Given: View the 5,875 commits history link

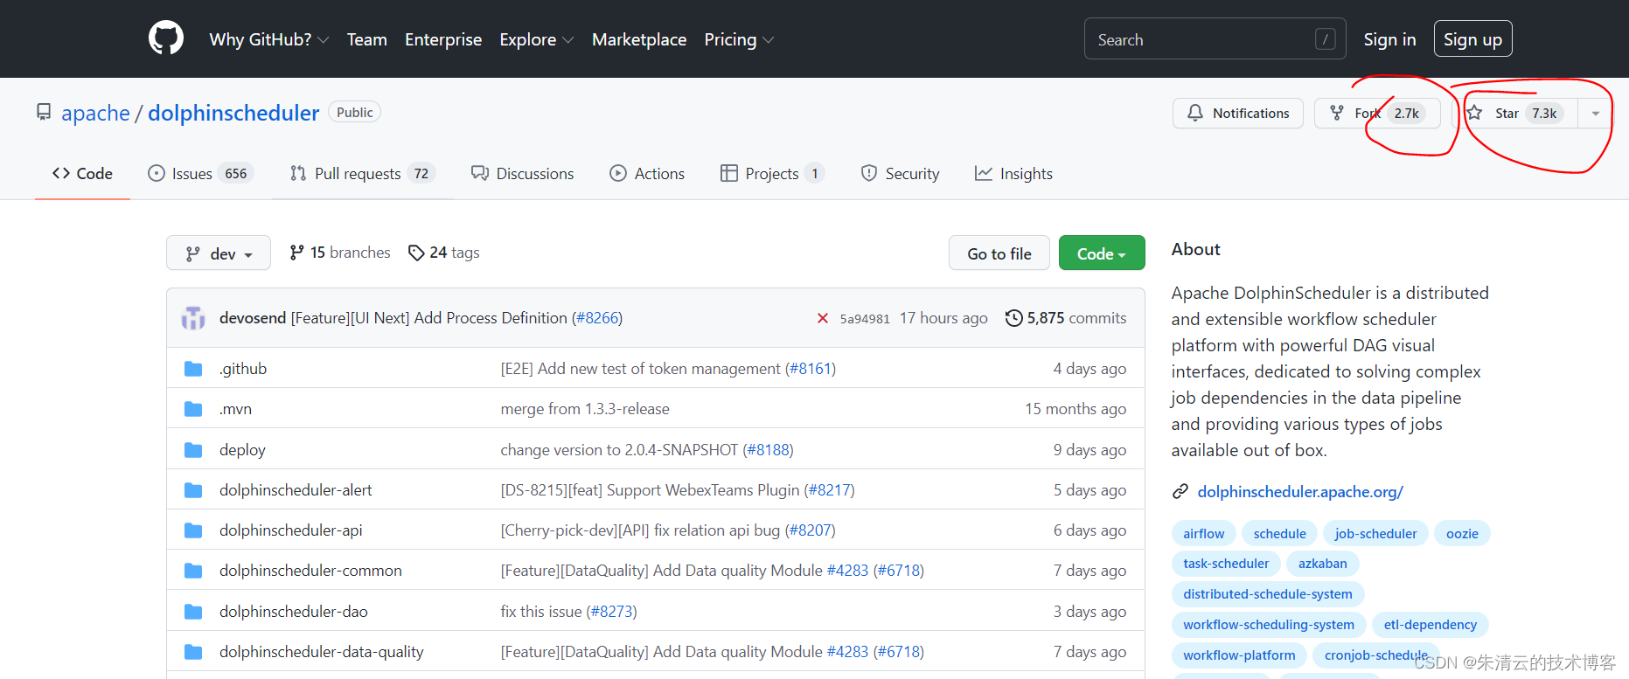Looking at the screenshot, I should tap(1066, 318).
